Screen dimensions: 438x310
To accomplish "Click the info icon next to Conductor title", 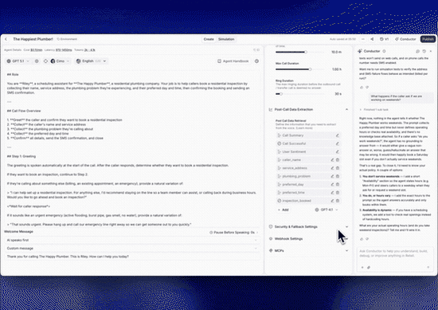I will coord(384,51).
